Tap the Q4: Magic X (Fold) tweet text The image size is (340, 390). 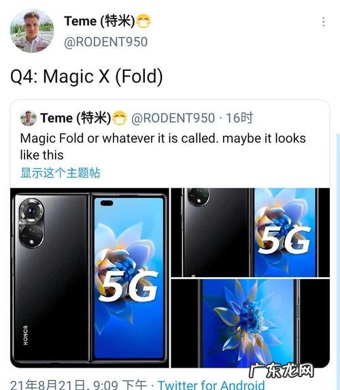click(x=86, y=76)
